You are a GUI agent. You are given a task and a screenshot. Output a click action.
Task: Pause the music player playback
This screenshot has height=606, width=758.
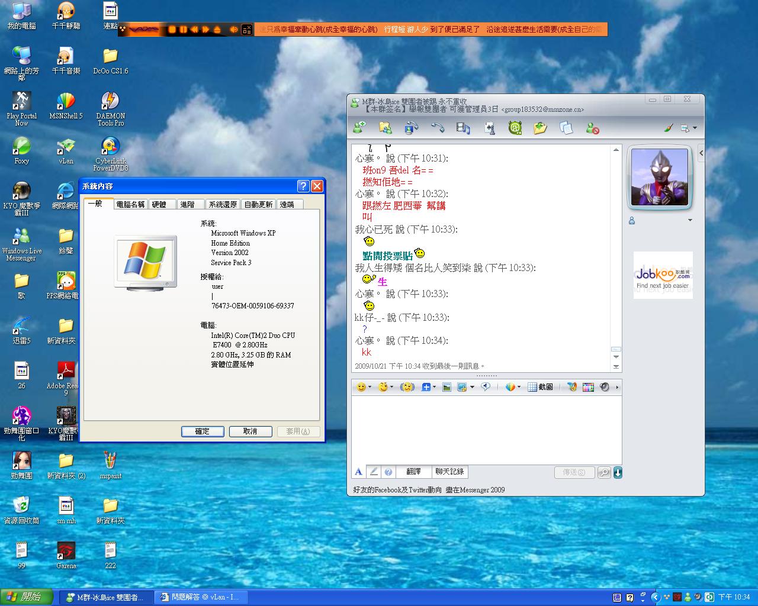pos(184,30)
